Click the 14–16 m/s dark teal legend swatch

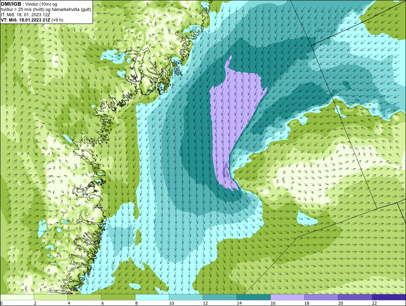coord(254,297)
